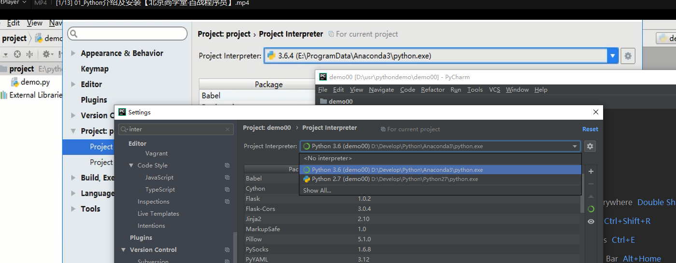This screenshot has width=676, height=263.
Task: Click inside the light settings search field
Action: point(127,34)
